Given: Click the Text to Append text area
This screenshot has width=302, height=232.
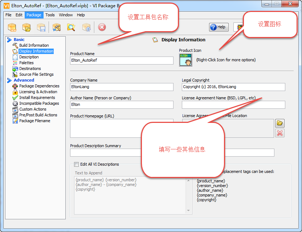Looking at the screenshot, I should pyautogui.click(x=130, y=195).
